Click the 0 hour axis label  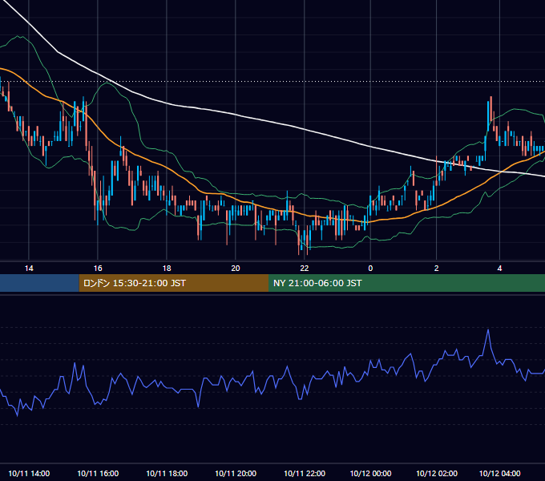370,269
